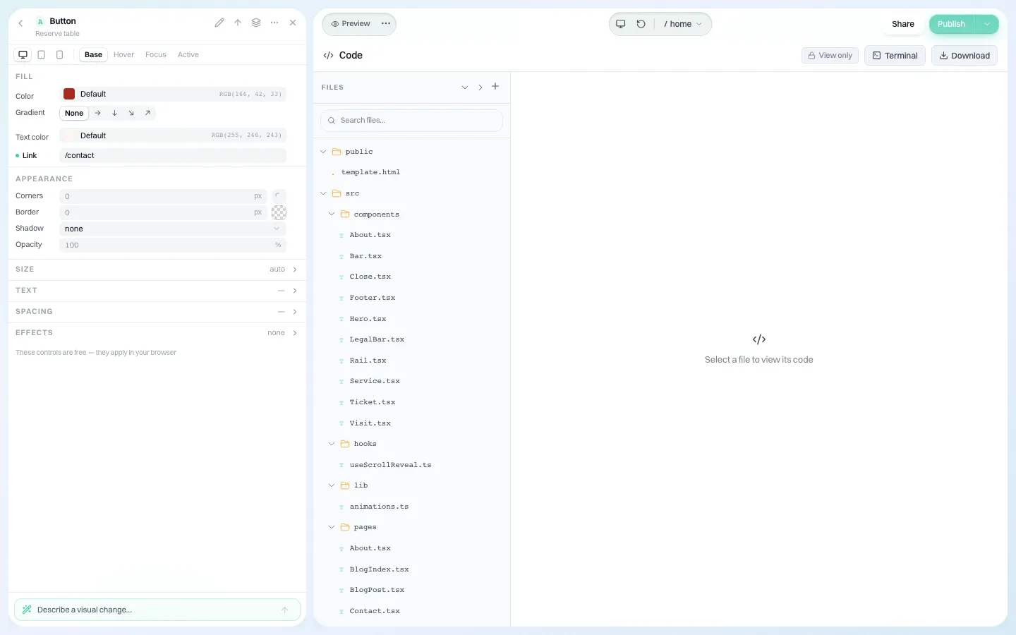Click the desktop viewport icon in top bar
The width and height of the screenshot is (1016, 635).
pyautogui.click(x=621, y=24)
